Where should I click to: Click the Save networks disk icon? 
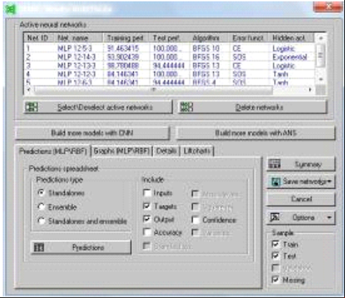pos(275,182)
